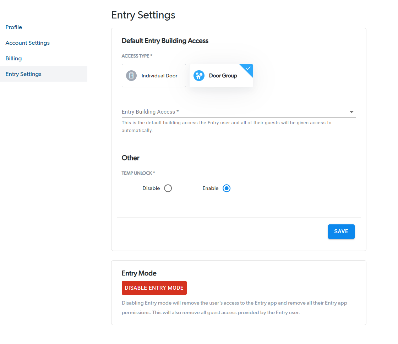Click the 'TEMP UNLOCK *' label
The height and width of the screenshot is (344, 398).
click(x=138, y=173)
